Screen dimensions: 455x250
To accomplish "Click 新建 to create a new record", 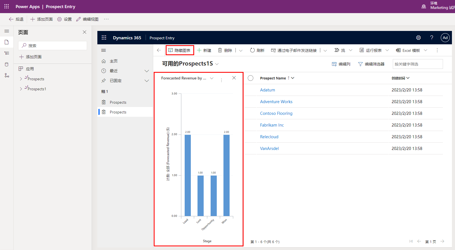I will tap(204, 50).
